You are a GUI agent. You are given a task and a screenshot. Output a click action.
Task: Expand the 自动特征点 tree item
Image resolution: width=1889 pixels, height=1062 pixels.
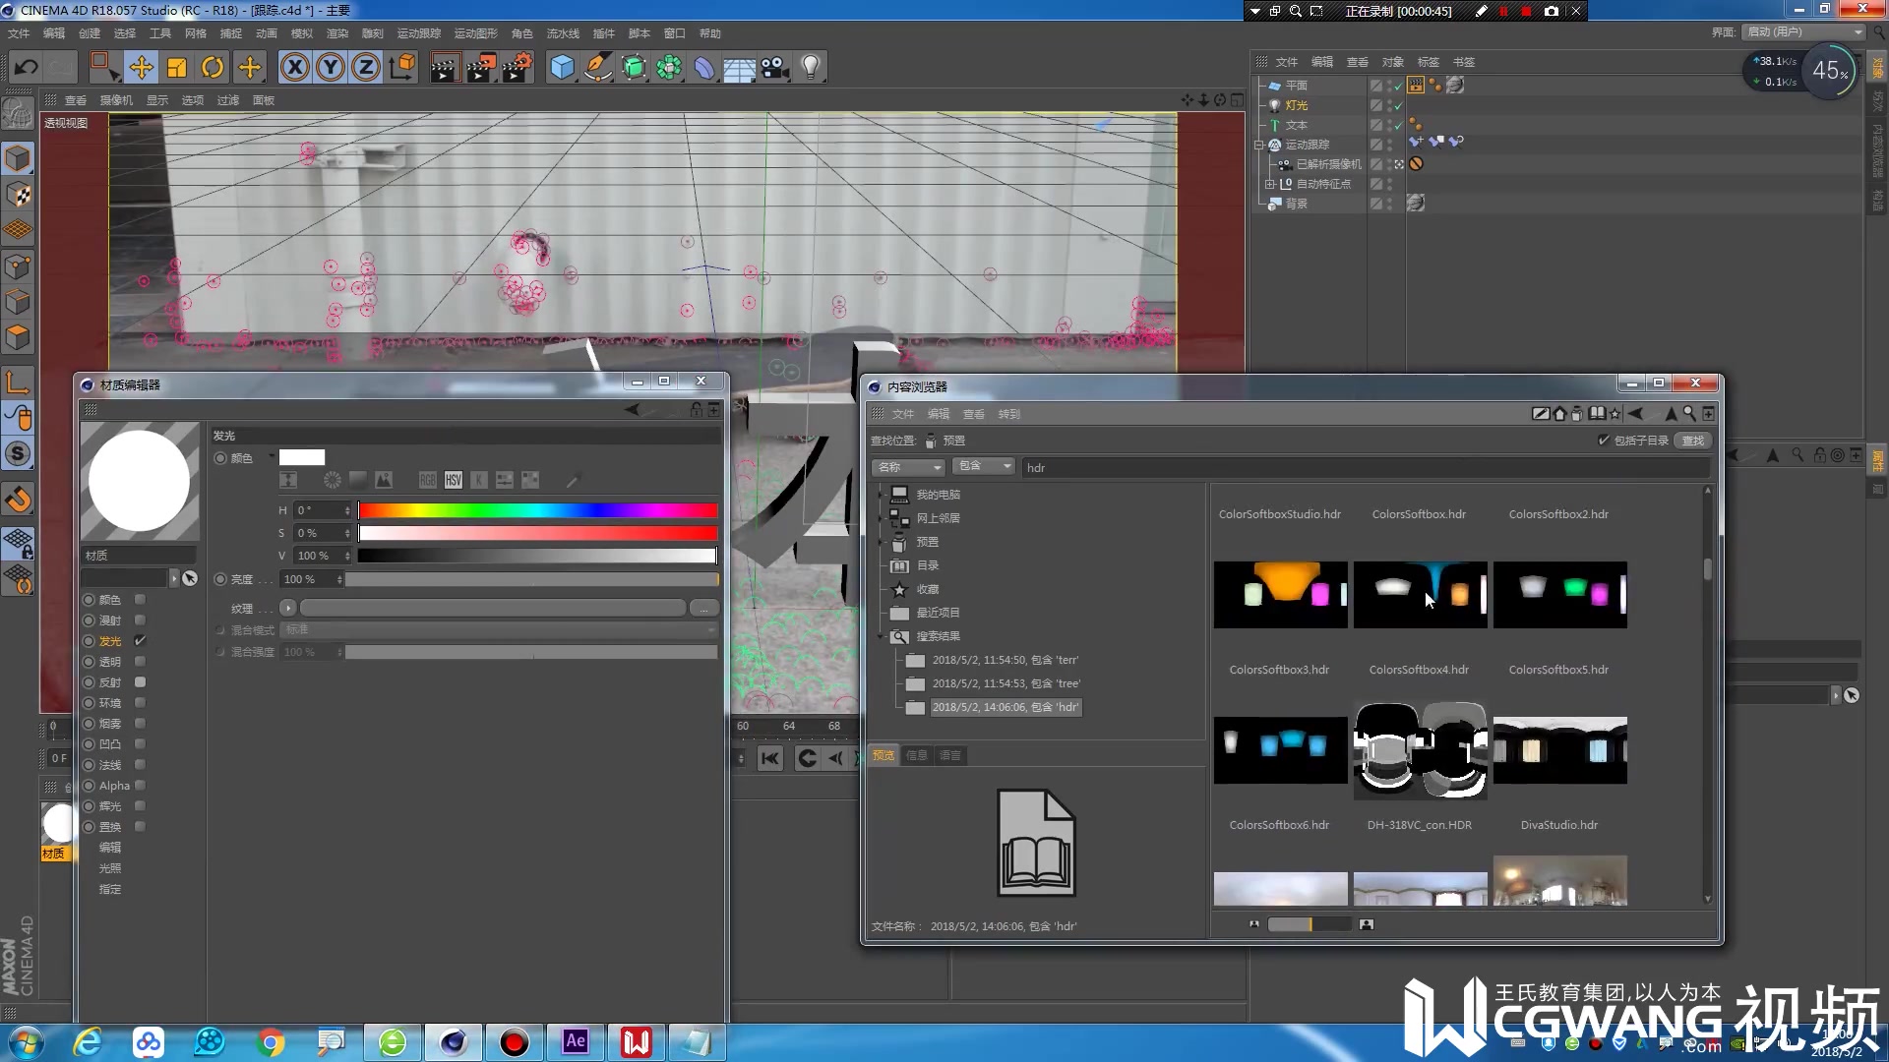(x=1269, y=184)
